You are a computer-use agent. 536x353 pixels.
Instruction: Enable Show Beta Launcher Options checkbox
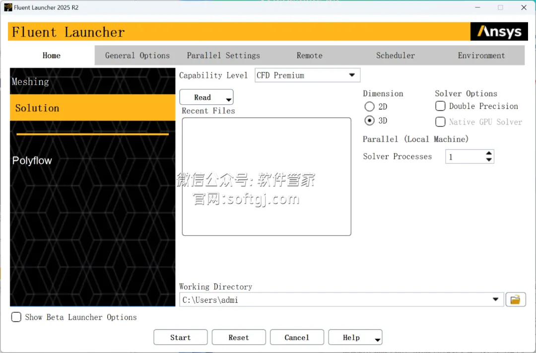tap(16, 317)
